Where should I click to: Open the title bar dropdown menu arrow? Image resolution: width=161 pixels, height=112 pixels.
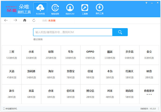tap(146, 2)
